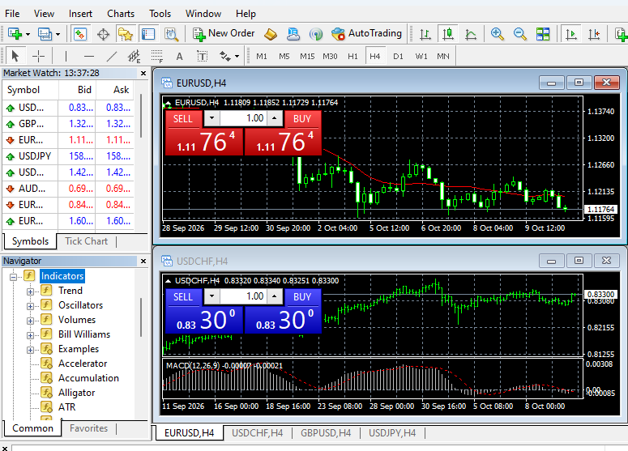The width and height of the screenshot is (628, 451).
Task: Switch to bar chart display
Action: pyautogui.click(x=425, y=34)
